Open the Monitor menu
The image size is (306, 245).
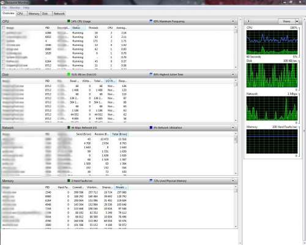click(x=15, y=7)
